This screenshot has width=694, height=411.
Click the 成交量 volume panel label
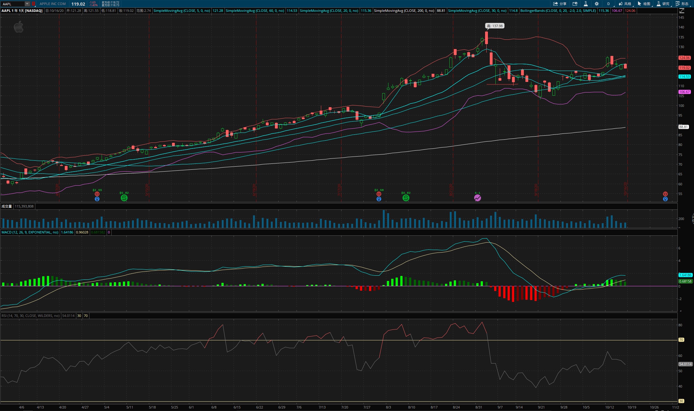tap(7, 206)
